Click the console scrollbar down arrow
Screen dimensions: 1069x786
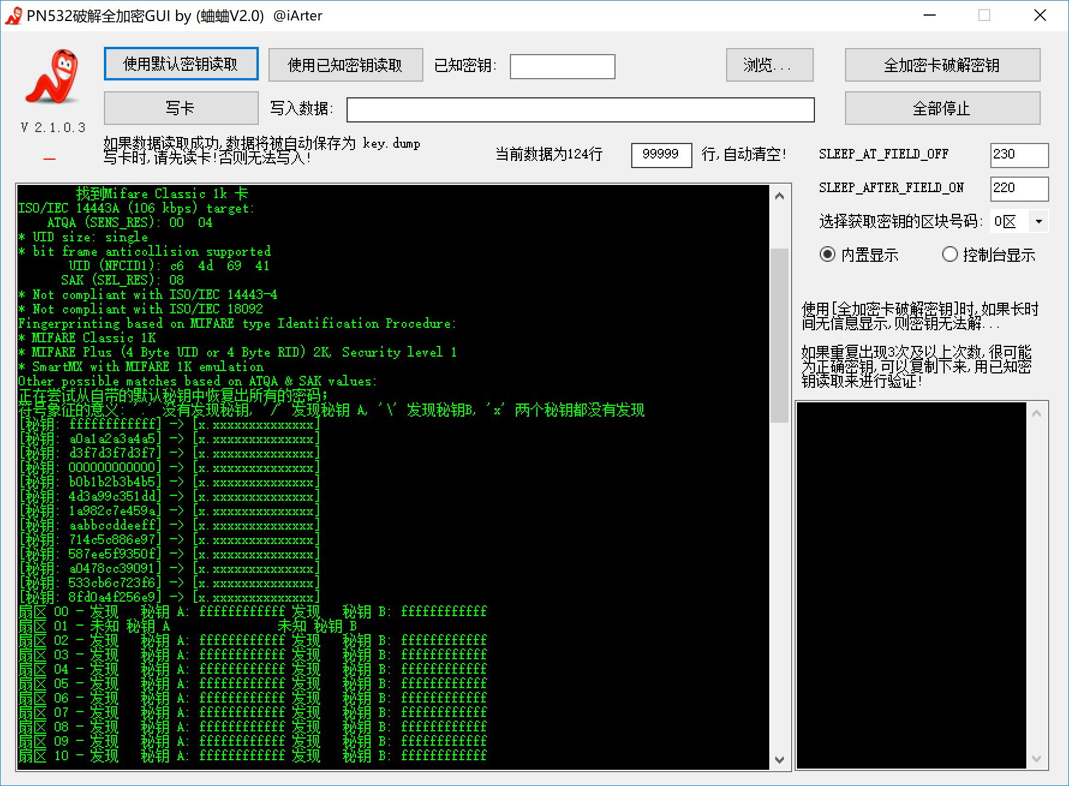(x=779, y=759)
